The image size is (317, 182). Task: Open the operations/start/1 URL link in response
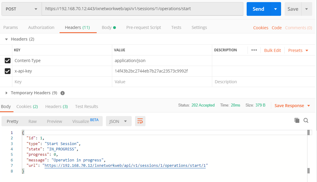(126, 165)
